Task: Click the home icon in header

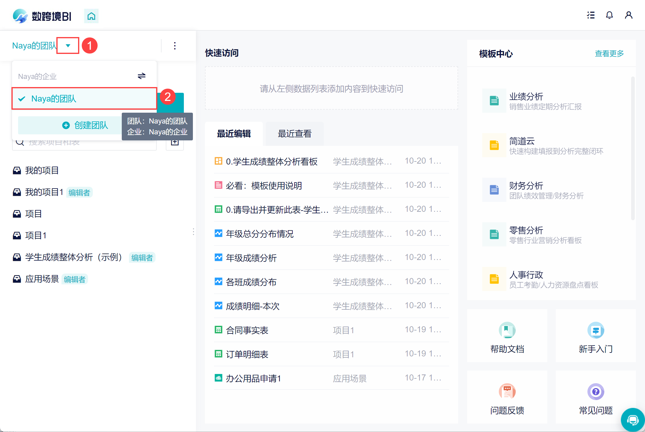Action: coord(91,16)
